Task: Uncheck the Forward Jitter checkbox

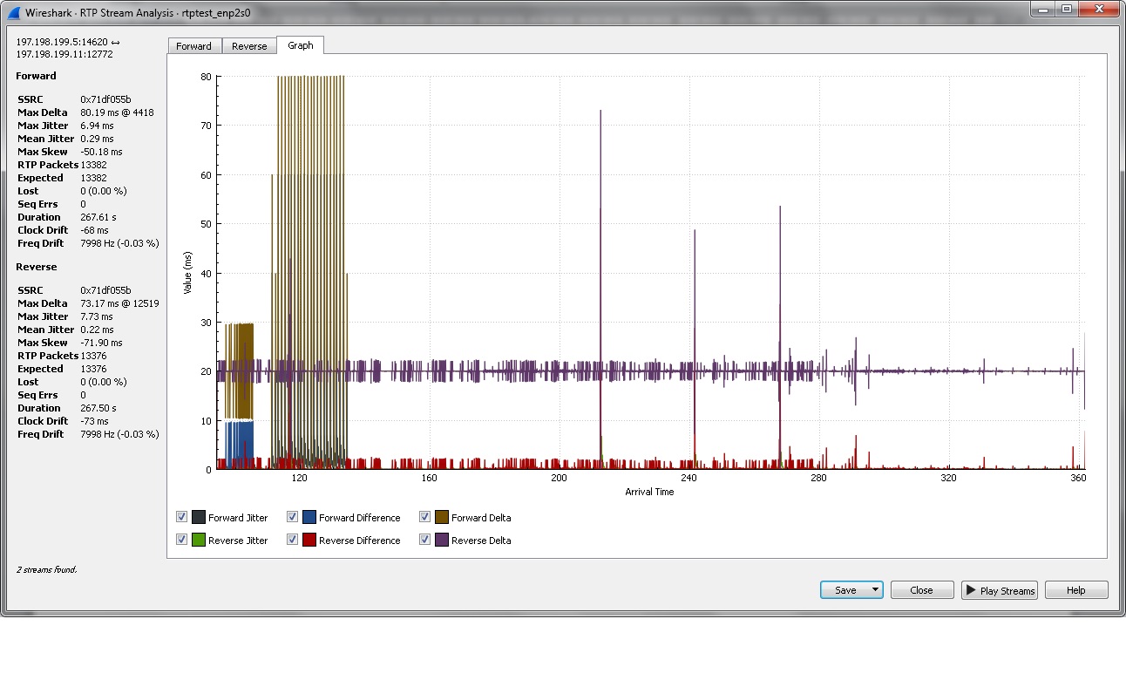Action: click(x=182, y=517)
